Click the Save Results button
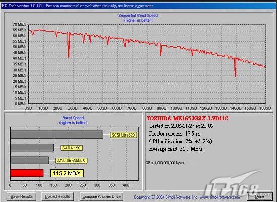The image size is (277, 202). tap(21, 196)
